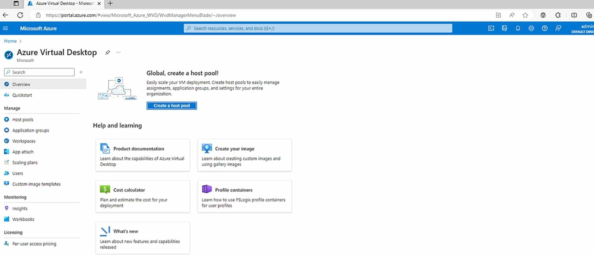Click the browser address bar URL

point(141,15)
